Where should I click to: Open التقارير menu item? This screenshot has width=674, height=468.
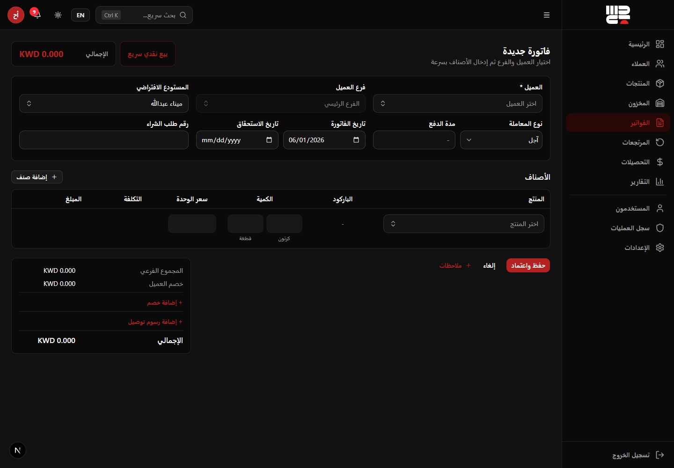click(x=618, y=182)
